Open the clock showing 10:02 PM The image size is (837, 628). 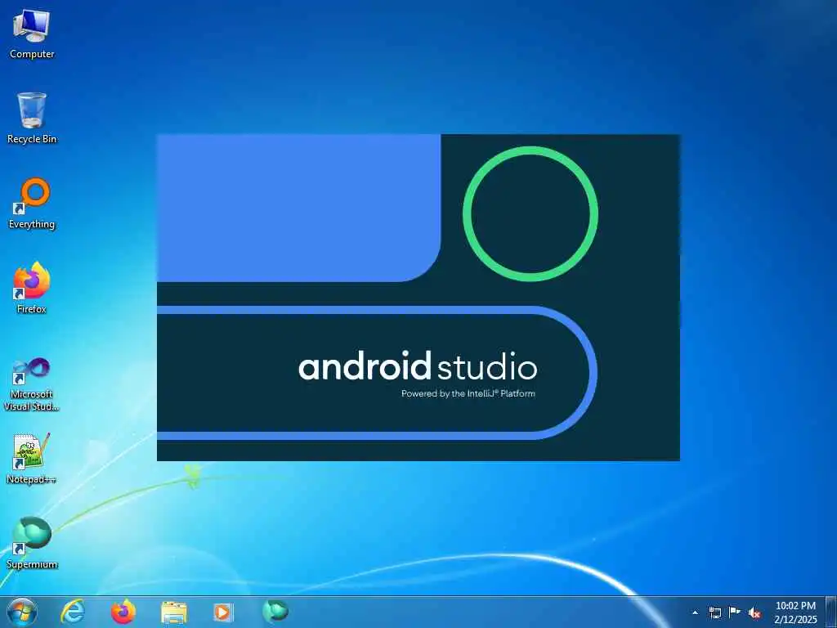click(x=795, y=612)
